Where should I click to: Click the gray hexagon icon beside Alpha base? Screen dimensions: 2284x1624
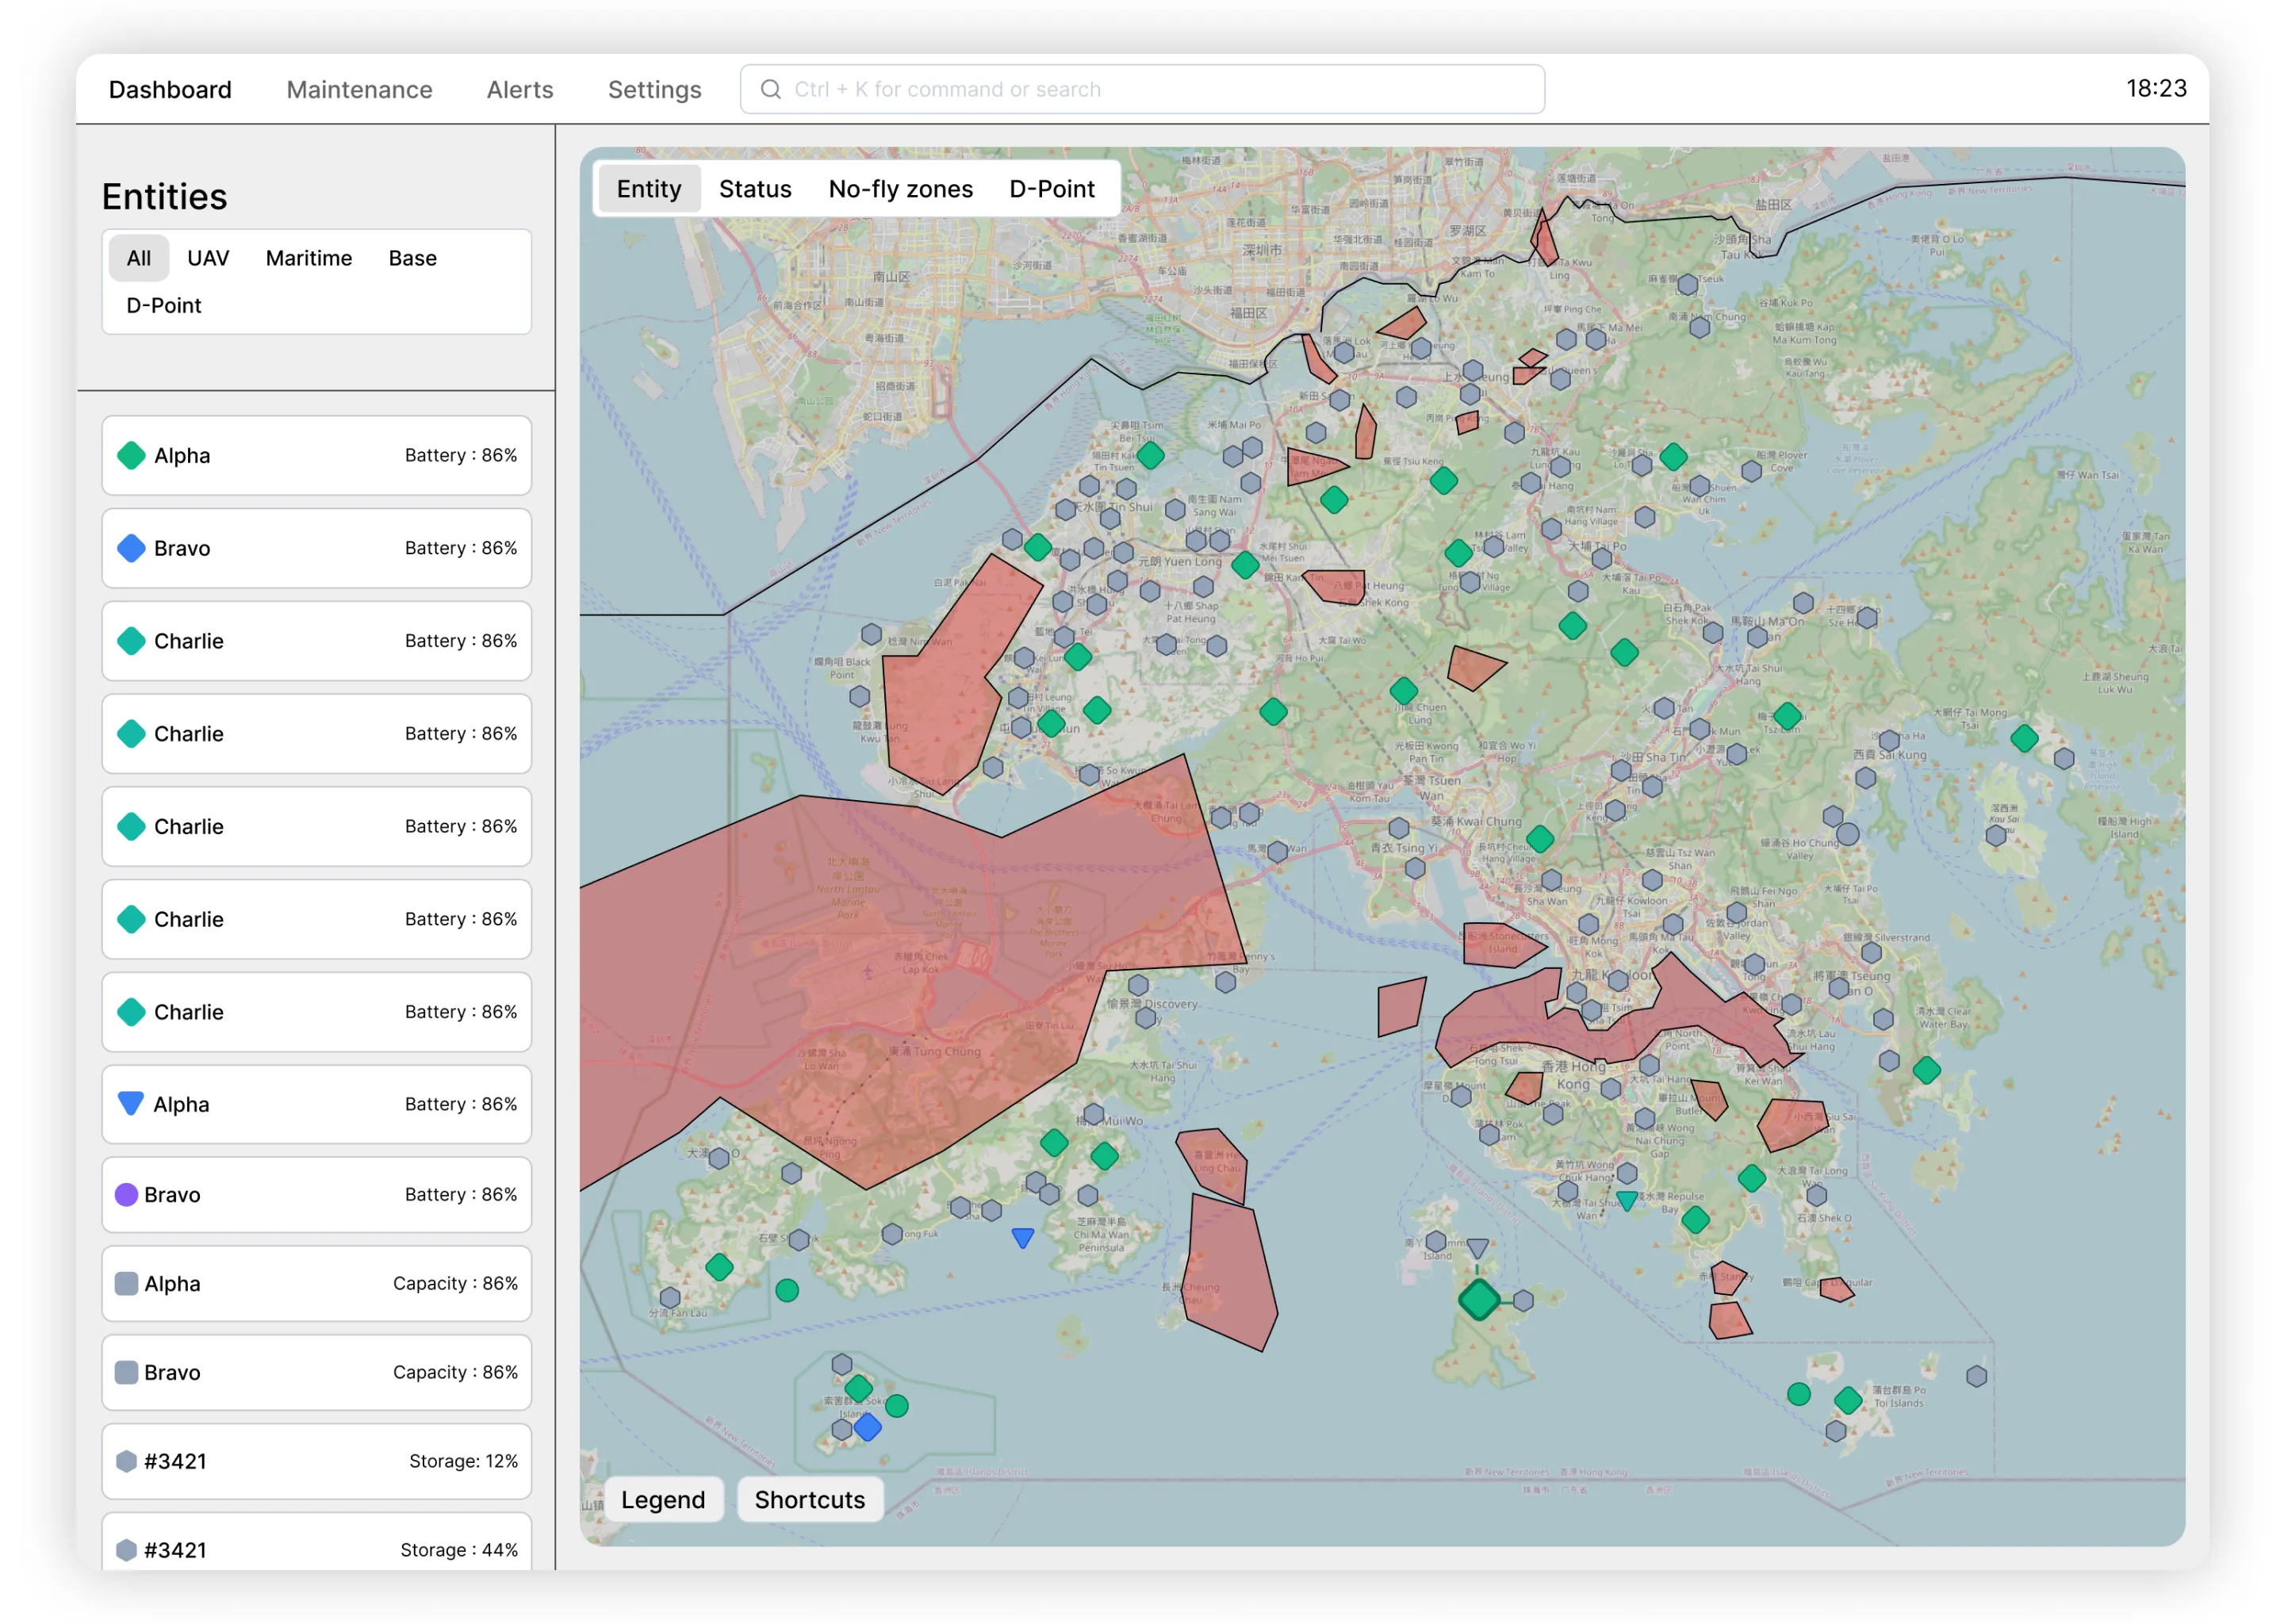pos(126,1283)
